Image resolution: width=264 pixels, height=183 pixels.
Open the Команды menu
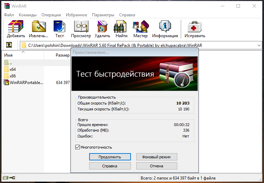click(x=28, y=15)
